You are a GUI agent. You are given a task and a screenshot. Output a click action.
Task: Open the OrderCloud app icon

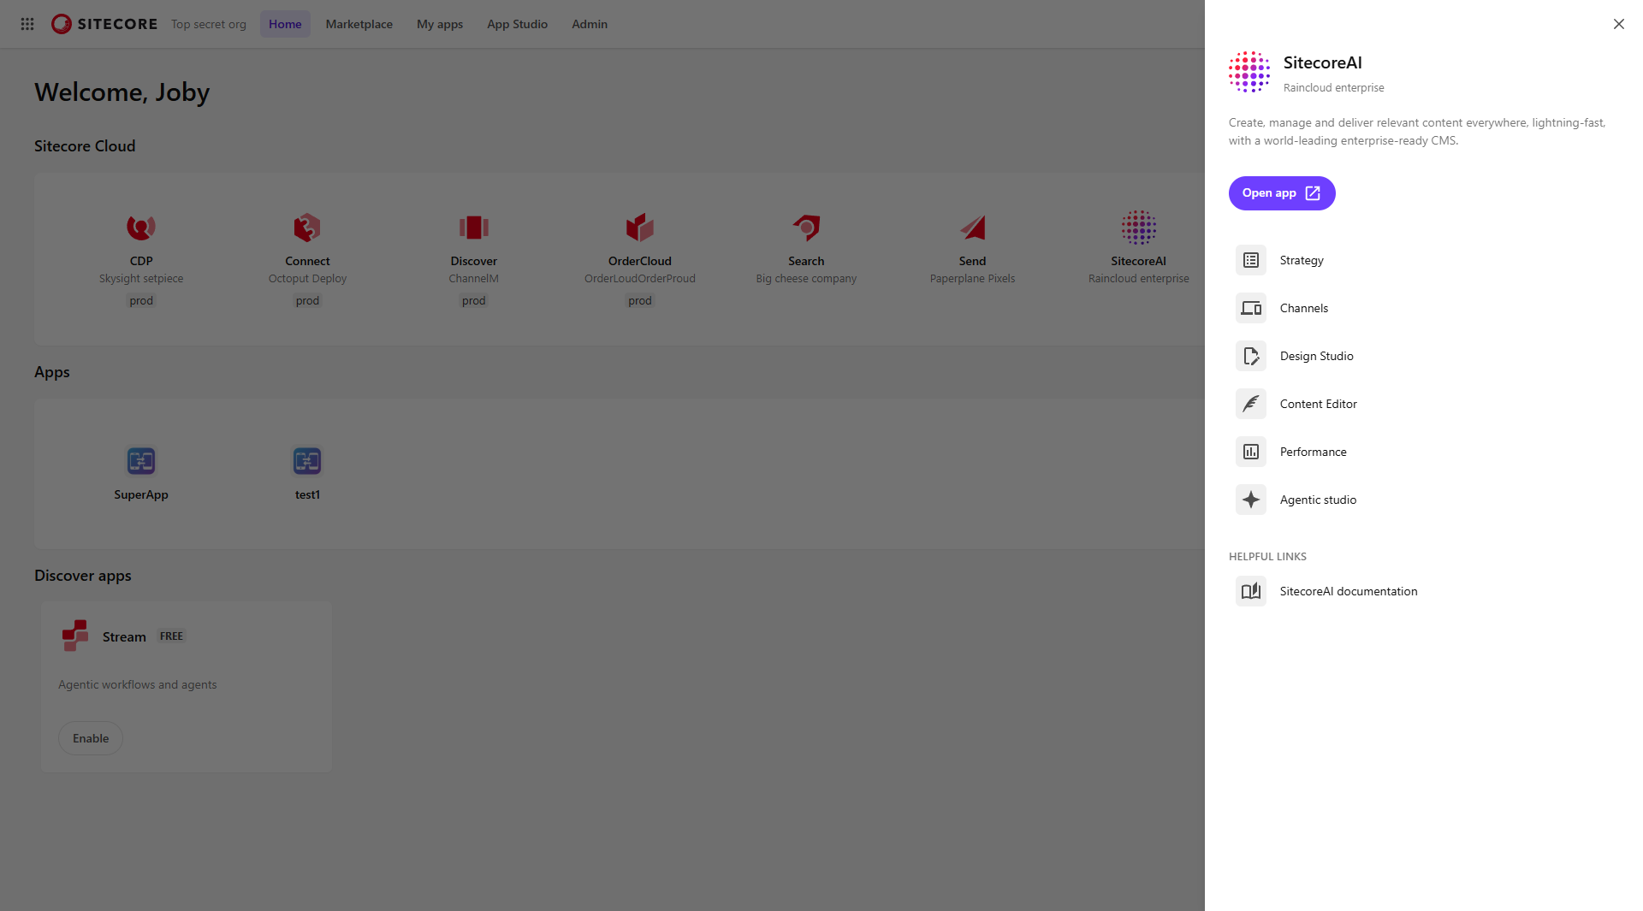click(640, 228)
